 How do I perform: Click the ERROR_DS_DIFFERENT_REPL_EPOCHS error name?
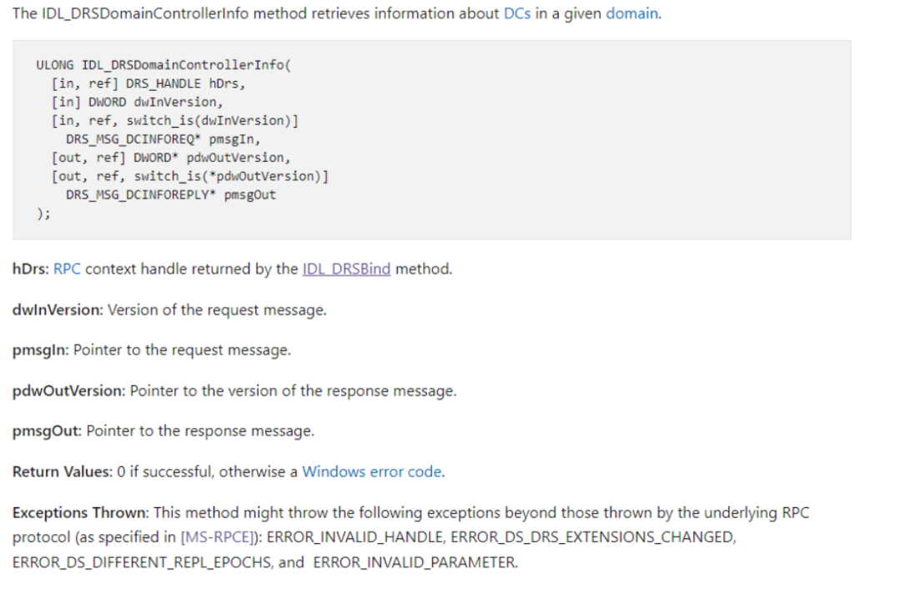click(143, 561)
